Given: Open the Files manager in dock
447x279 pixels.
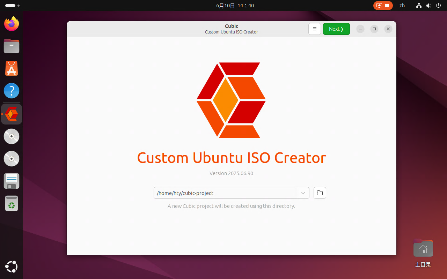Looking at the screenshot, I should 12,46.
